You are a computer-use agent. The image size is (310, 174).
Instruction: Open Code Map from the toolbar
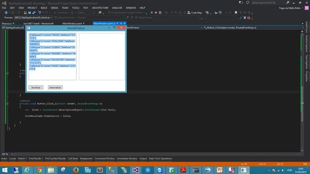pyautogui.click(x=195, y=13)
